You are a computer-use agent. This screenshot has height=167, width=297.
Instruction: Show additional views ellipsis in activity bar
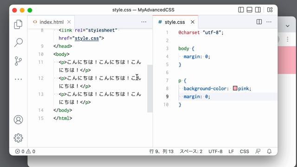click(19, 79)
